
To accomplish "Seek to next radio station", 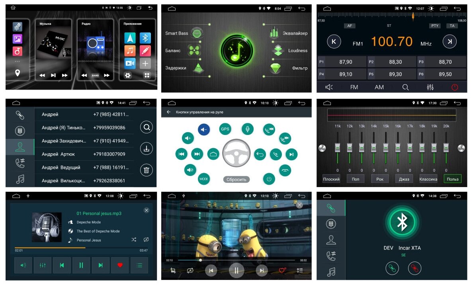I will coord(450,42).
